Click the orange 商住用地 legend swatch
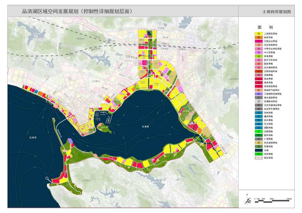 [x=259, y=37]
